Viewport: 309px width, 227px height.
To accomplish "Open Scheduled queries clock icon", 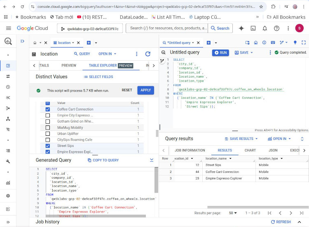I will pos(8,87).
